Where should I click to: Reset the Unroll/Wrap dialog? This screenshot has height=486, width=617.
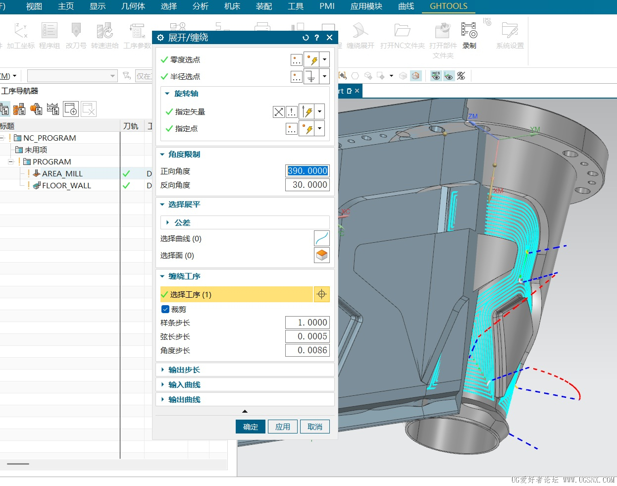306,38
